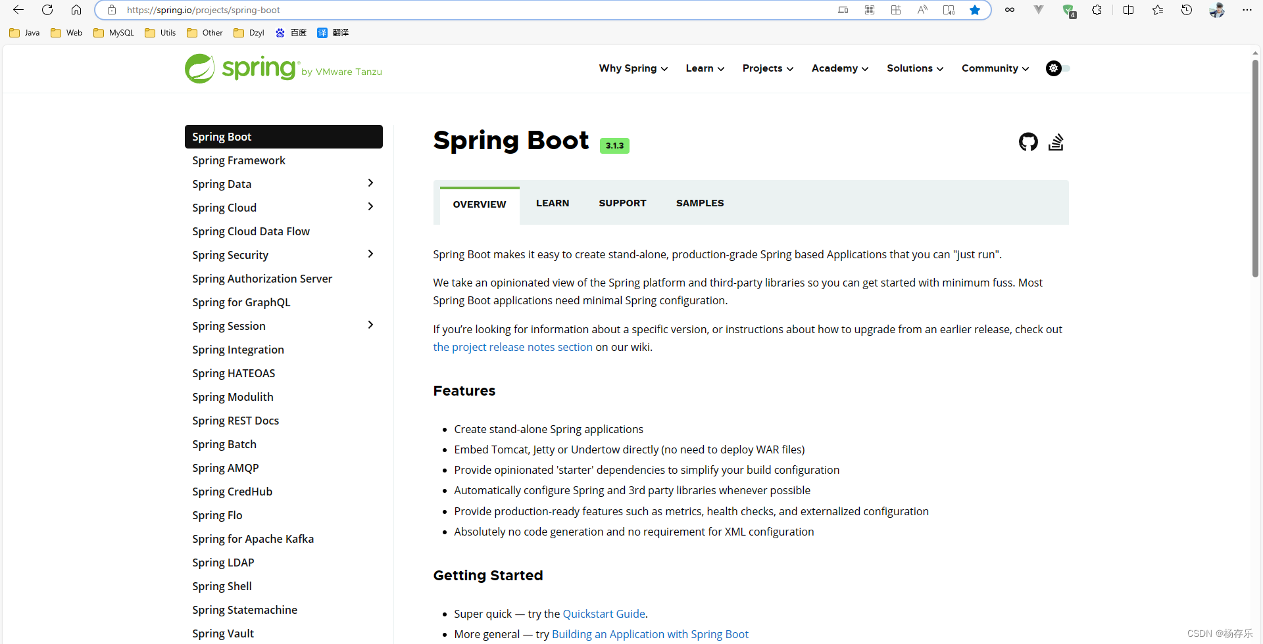The image size is (1263, 644).
Task: Expand the Why Spring menu
Action: point(633,68)
